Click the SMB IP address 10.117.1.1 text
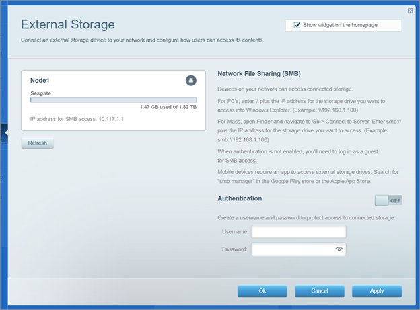This screenshot has width=420, height=310. tap(111, 119)
